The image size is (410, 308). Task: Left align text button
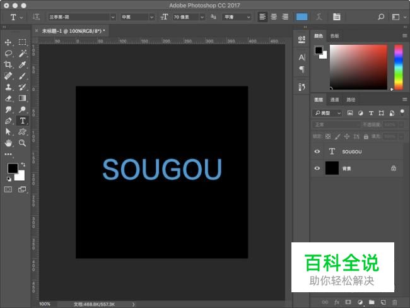[262, 17]
